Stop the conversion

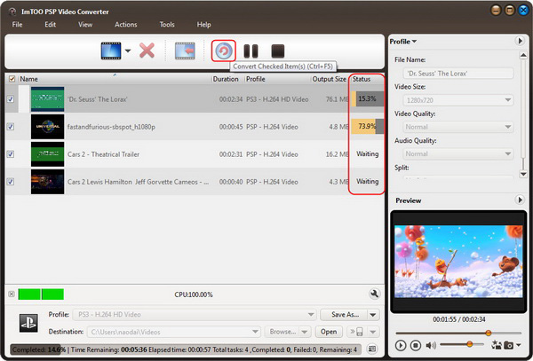(278, 51)
